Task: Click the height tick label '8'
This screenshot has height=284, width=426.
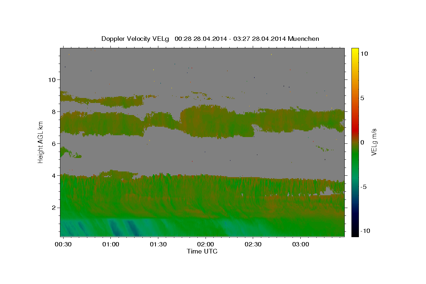Action: pyautogui.click(x=54, y=111)
